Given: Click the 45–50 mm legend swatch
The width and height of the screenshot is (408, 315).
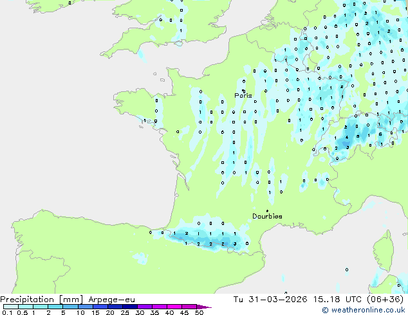Looking at the screenshot, I should pyautogui.click(x=189, y=307).
